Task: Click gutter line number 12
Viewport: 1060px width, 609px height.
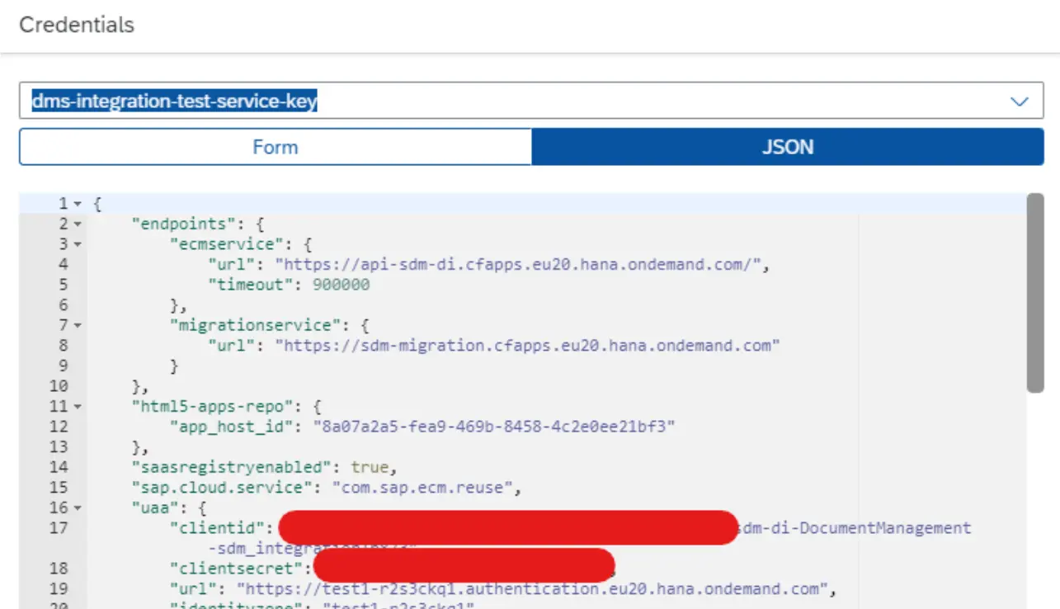Action: (x=59, y=427)
